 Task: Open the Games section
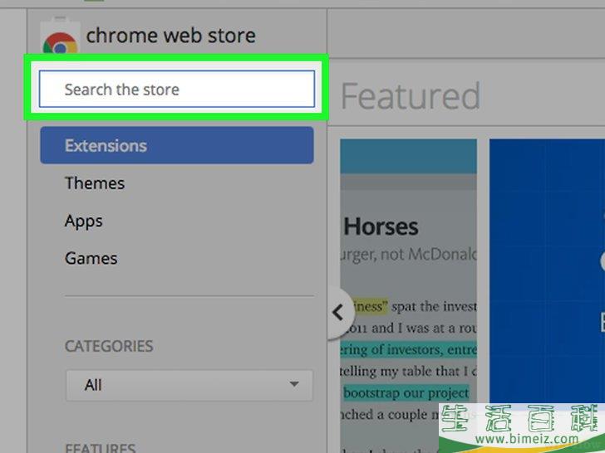pos(91,258)
